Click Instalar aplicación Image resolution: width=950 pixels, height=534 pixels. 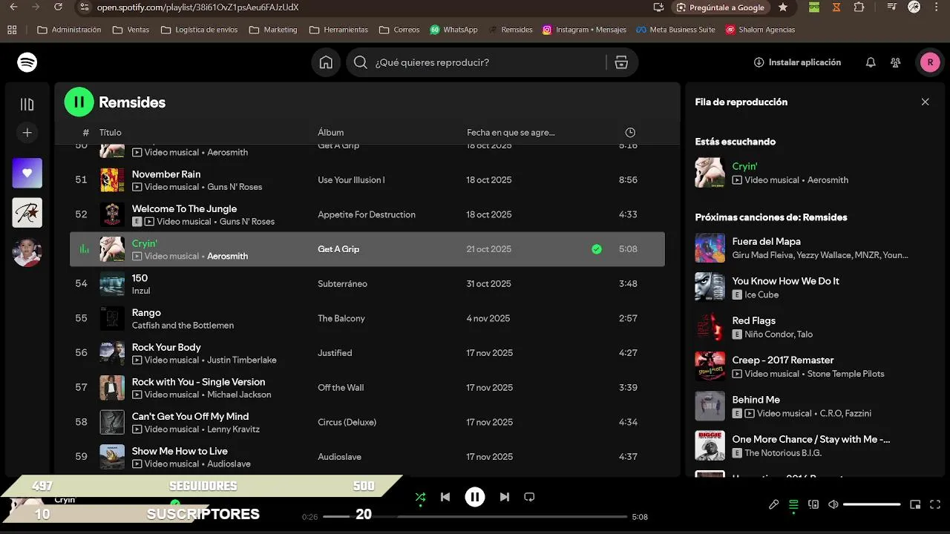click(797, 62)
